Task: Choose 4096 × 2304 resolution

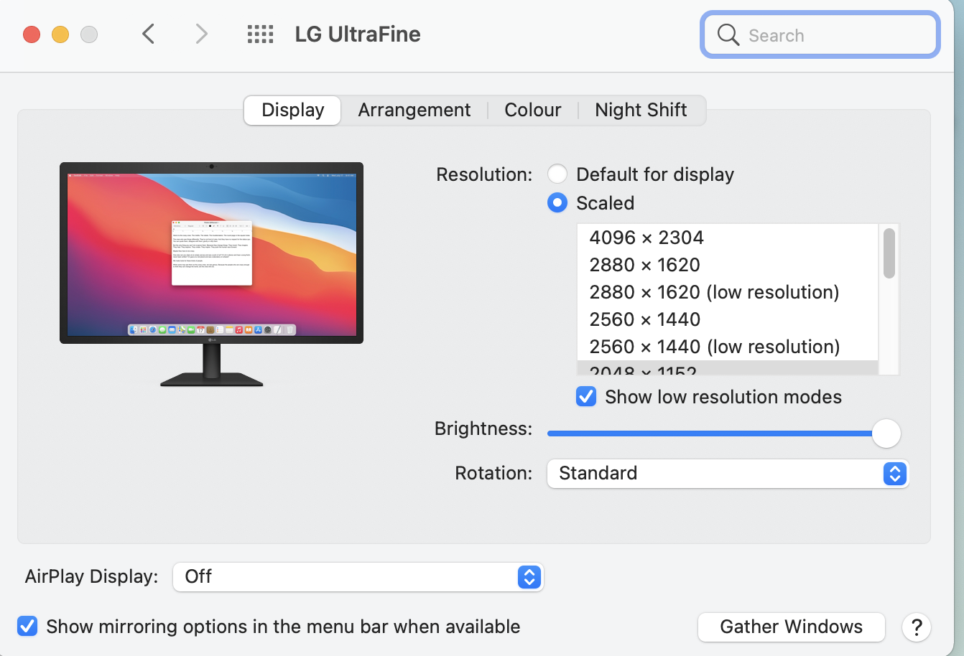Action: point(728,238)
